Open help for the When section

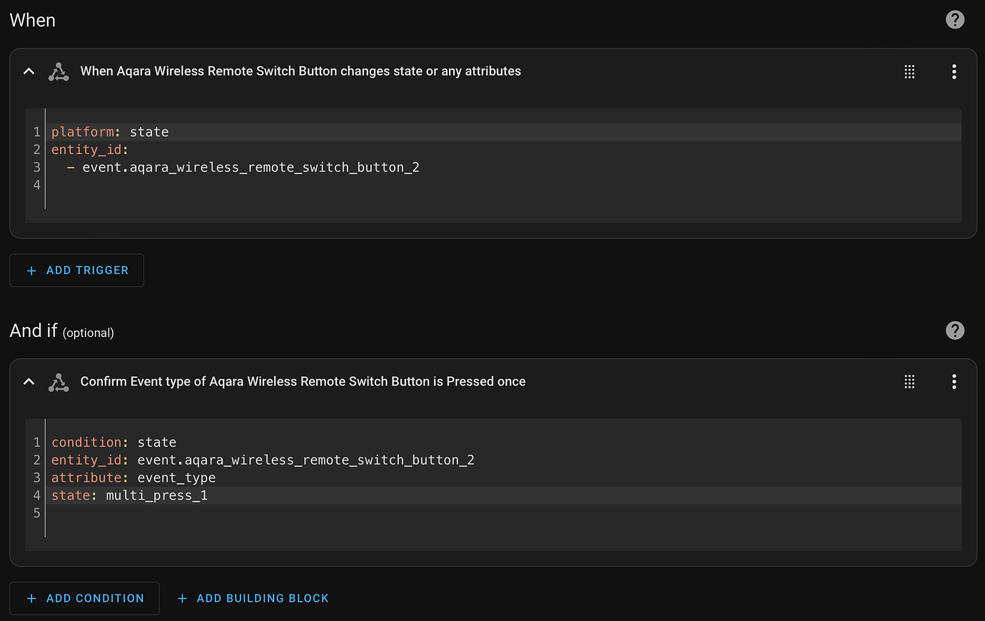click(x=954, y=20)
